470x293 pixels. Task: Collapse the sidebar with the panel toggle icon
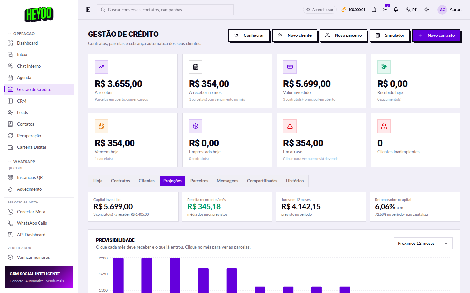tap(88, 10)
